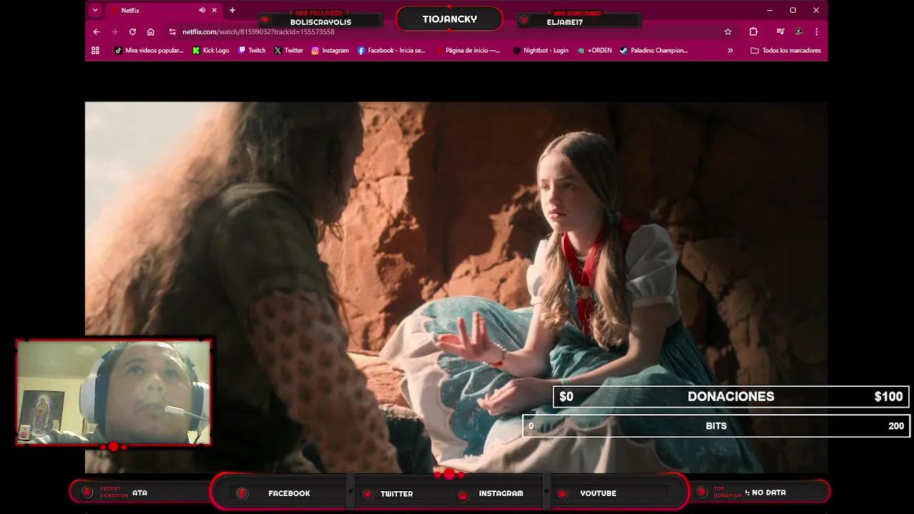914x514 pixels.
Task: Click the BITS goal bar
Action: [x=715, y=426]
